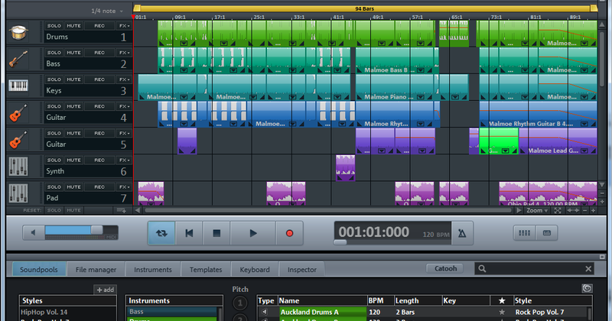Stop playback

(x=216, y=233)
